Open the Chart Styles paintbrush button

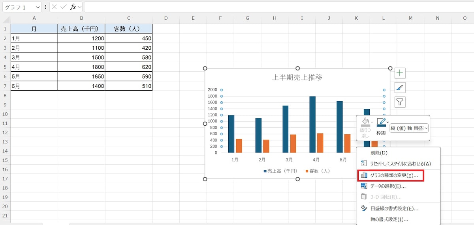[400, 87]
